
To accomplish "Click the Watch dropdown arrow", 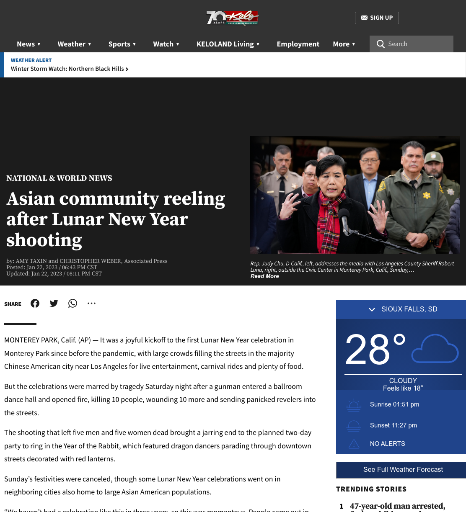I will (178, 44).
